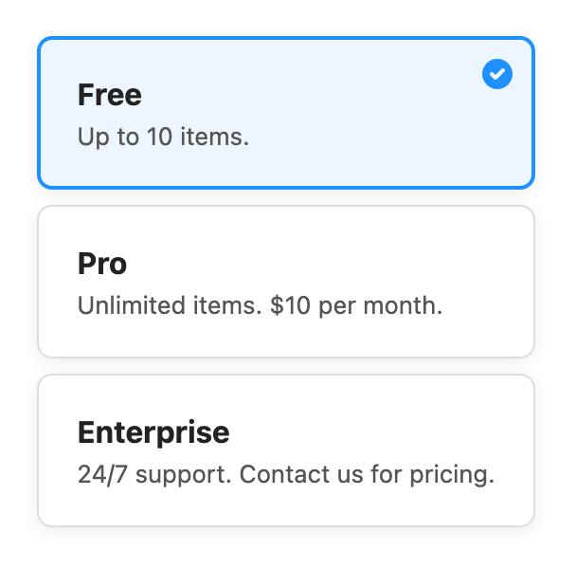Click the "Free" plan title
The height and width of the screenshot is (569, 576).
point(110,95)
